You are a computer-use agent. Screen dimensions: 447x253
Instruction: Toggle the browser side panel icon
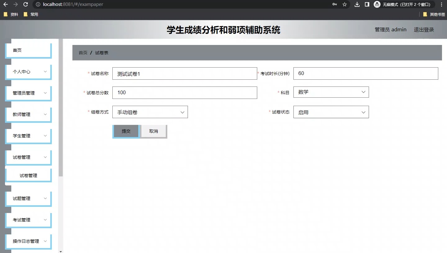[x=367, y=4]
